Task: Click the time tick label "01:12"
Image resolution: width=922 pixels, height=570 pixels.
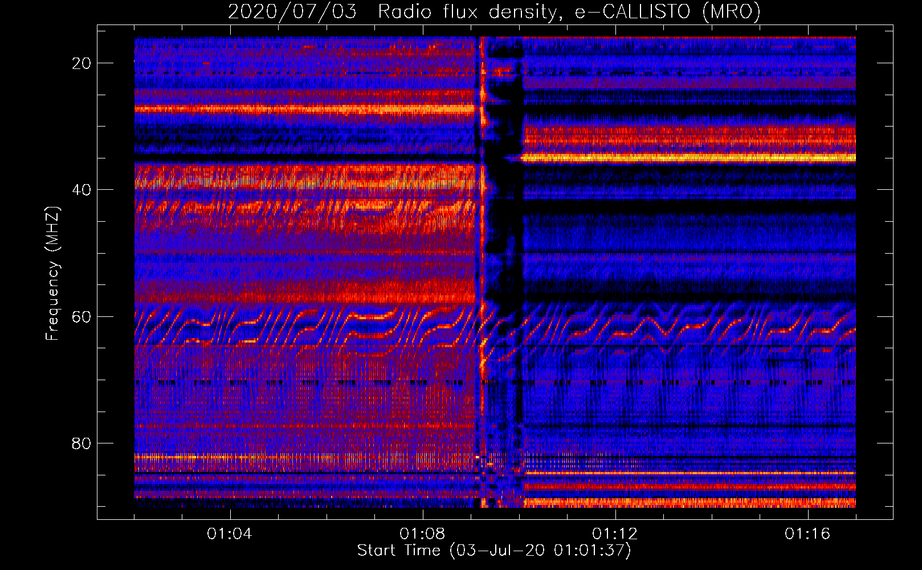Action: click(x=615, y=534)
